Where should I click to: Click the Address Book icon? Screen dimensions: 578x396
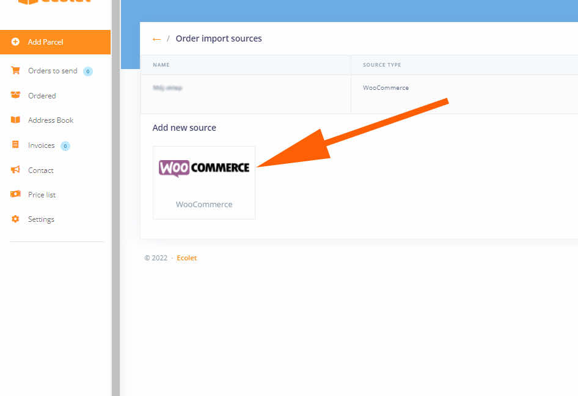tap(15, 120)
